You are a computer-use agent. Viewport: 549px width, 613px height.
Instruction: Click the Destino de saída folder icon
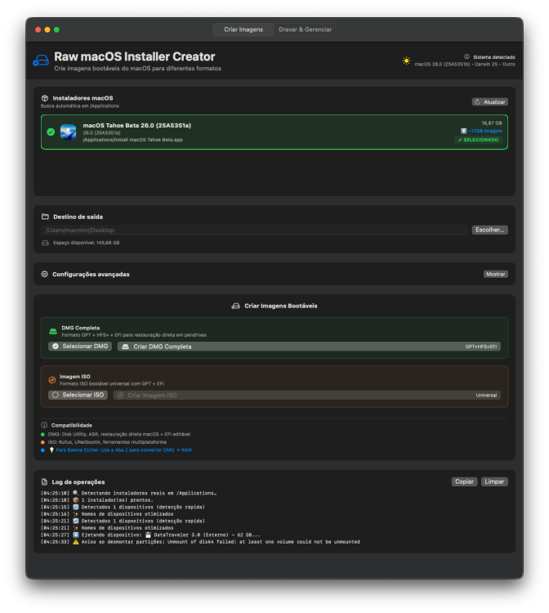click(45, 217)
